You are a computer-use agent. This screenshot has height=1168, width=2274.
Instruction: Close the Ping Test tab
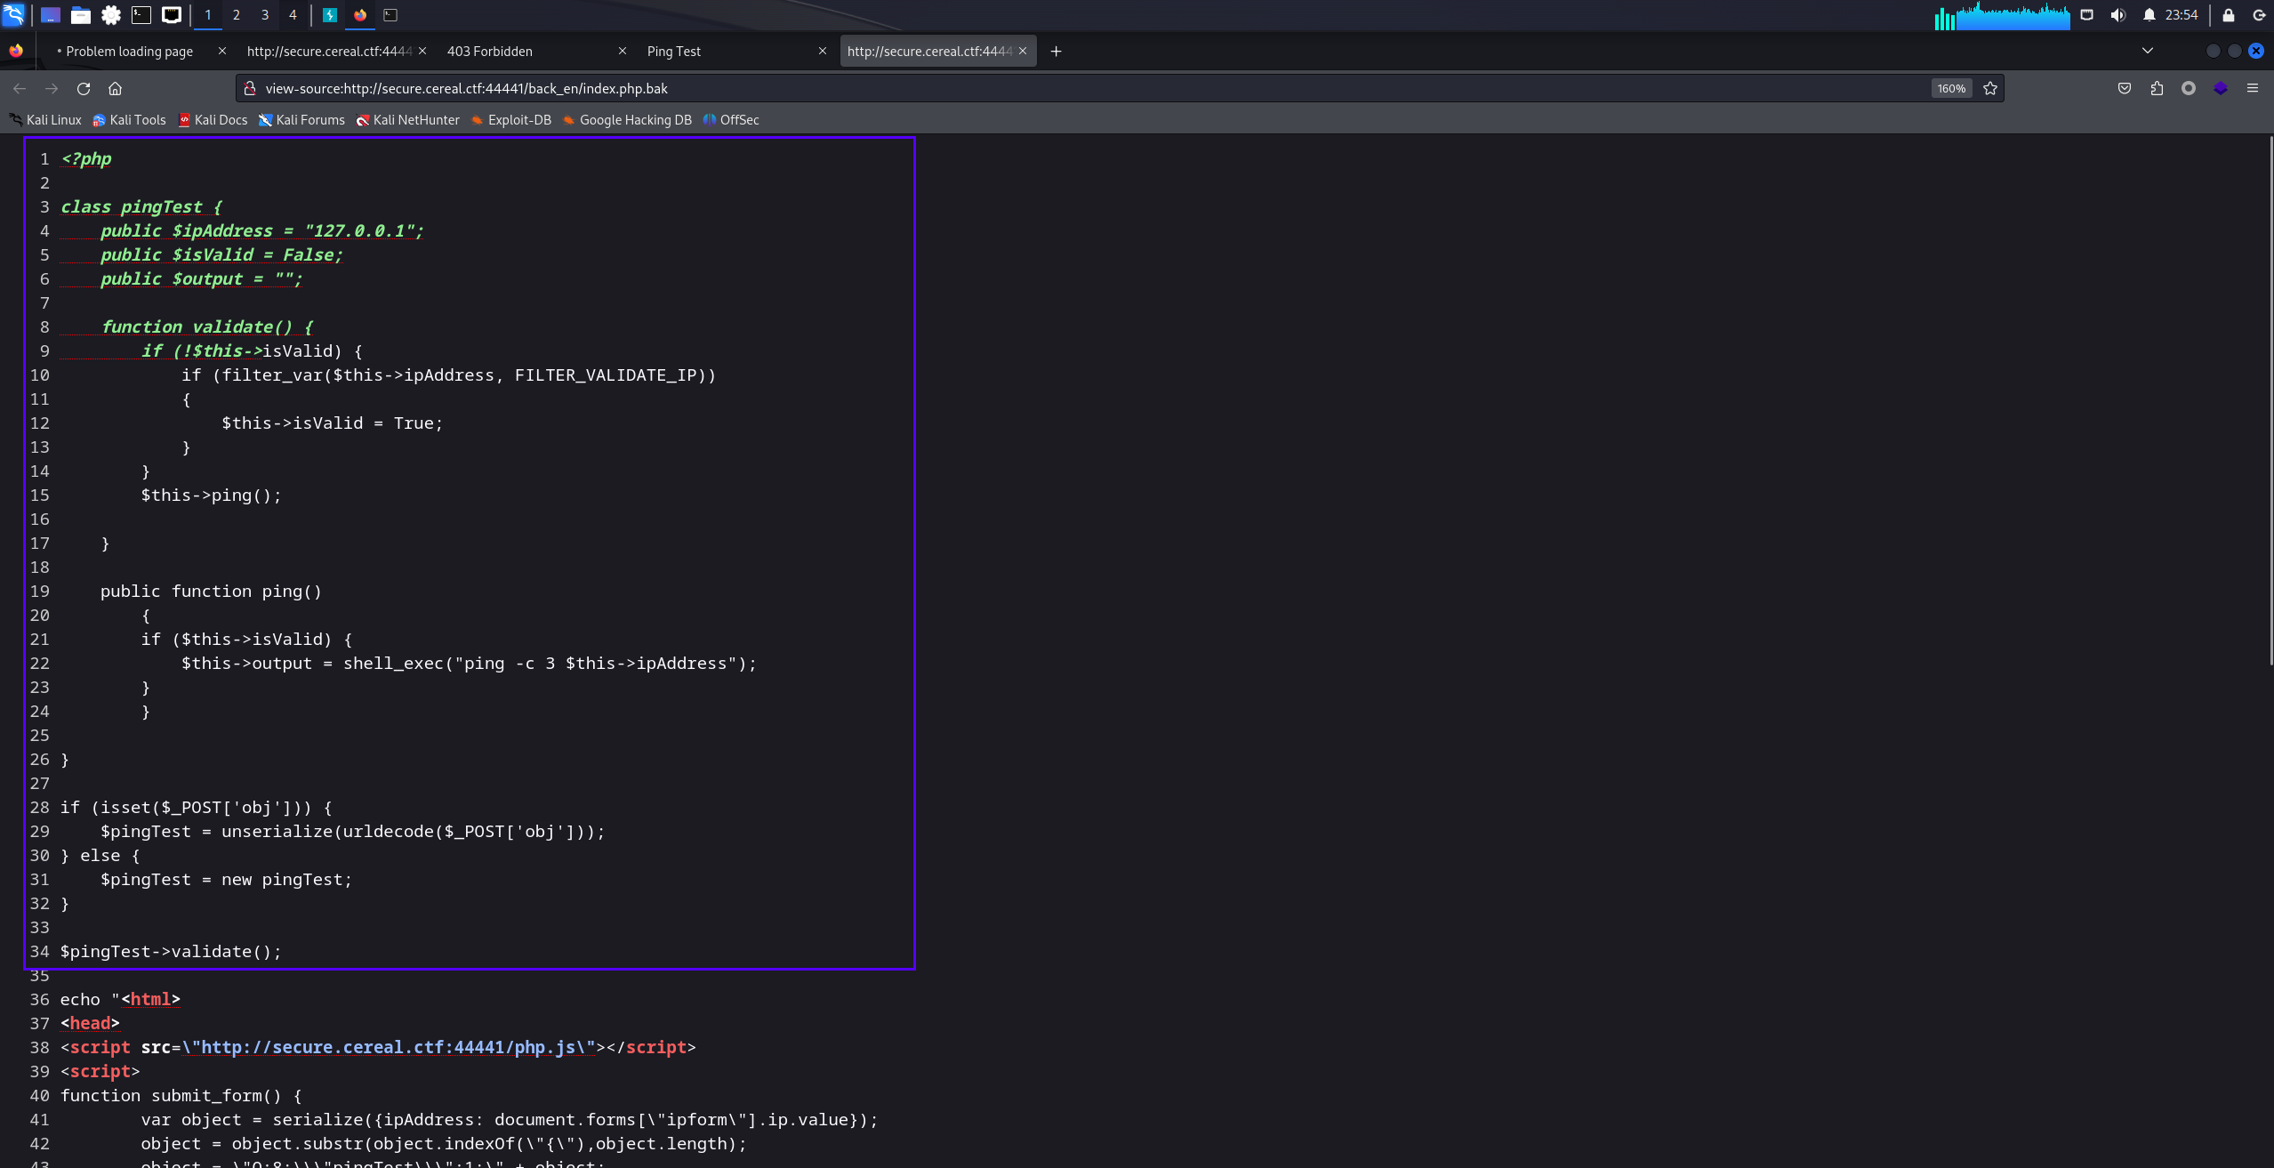click(823, 52)
